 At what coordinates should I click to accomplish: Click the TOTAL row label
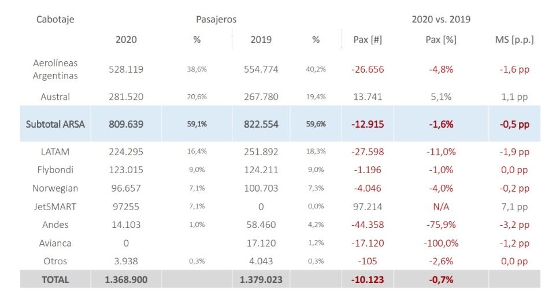[55, 279]
